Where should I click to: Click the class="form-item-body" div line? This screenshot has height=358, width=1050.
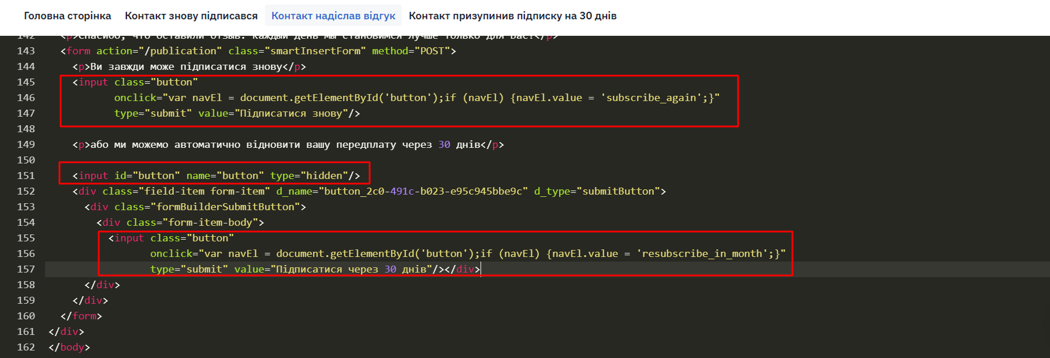click(180, 222)
